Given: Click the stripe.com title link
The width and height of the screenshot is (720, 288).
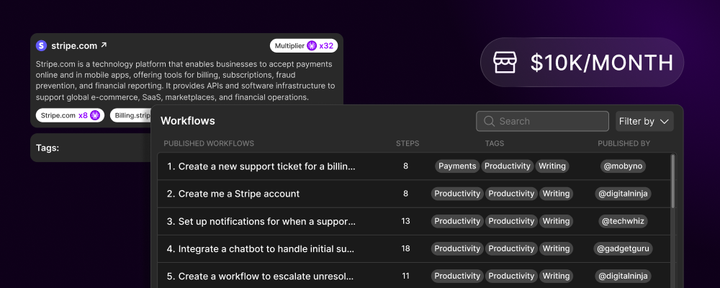Looking at the screenshot, I should tap(74, 45).
